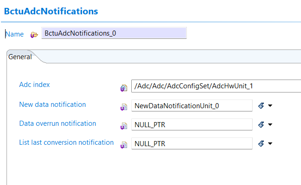Click the parameter icon for New data notification

(x=123, y=106)
